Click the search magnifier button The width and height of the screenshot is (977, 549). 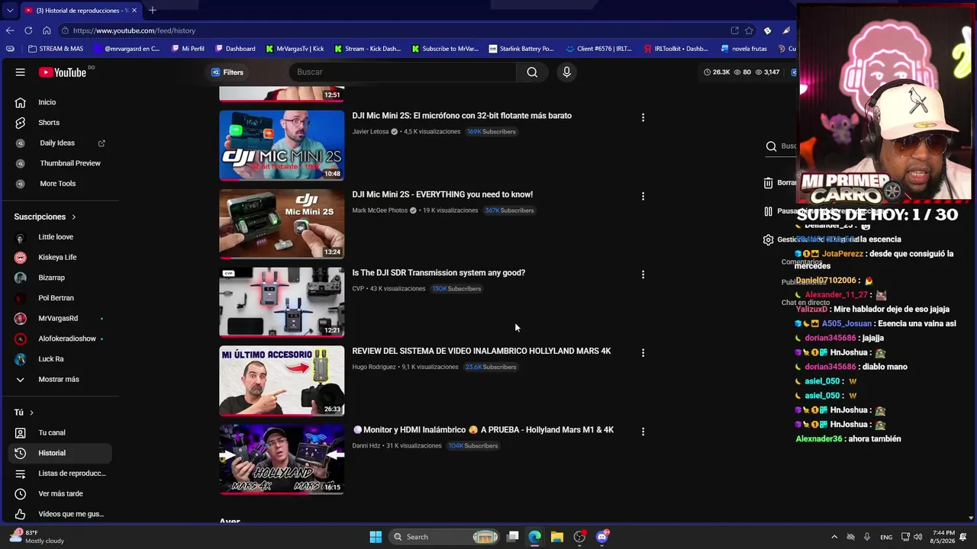pyautogui.click(x=532, y=72)
